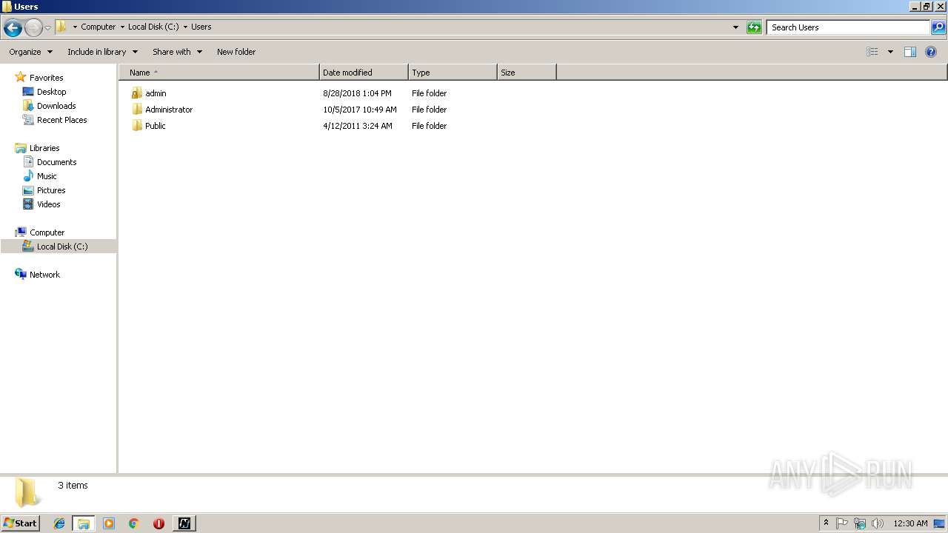Select Local Disk (C:) in the breadcrumb
Image resolution: width=948 pixels, height=533 pixels.
coord(153,27)
